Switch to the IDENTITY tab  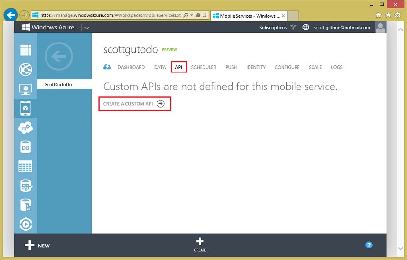256,67
